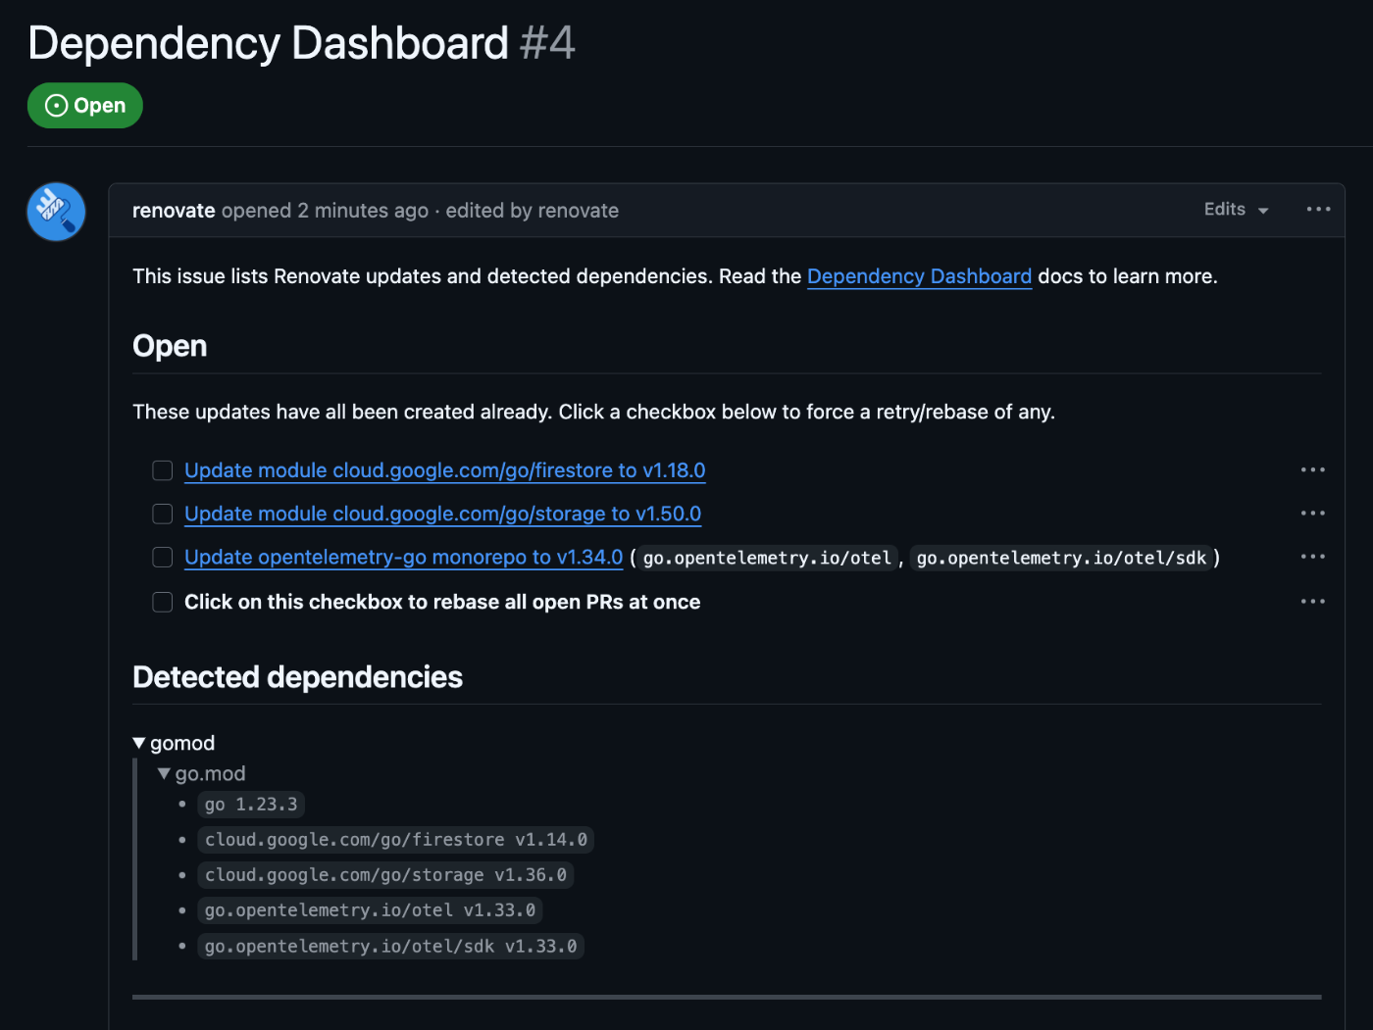Click the green Open status badge
The image size is (1373, 1030).
pos(85,106)
